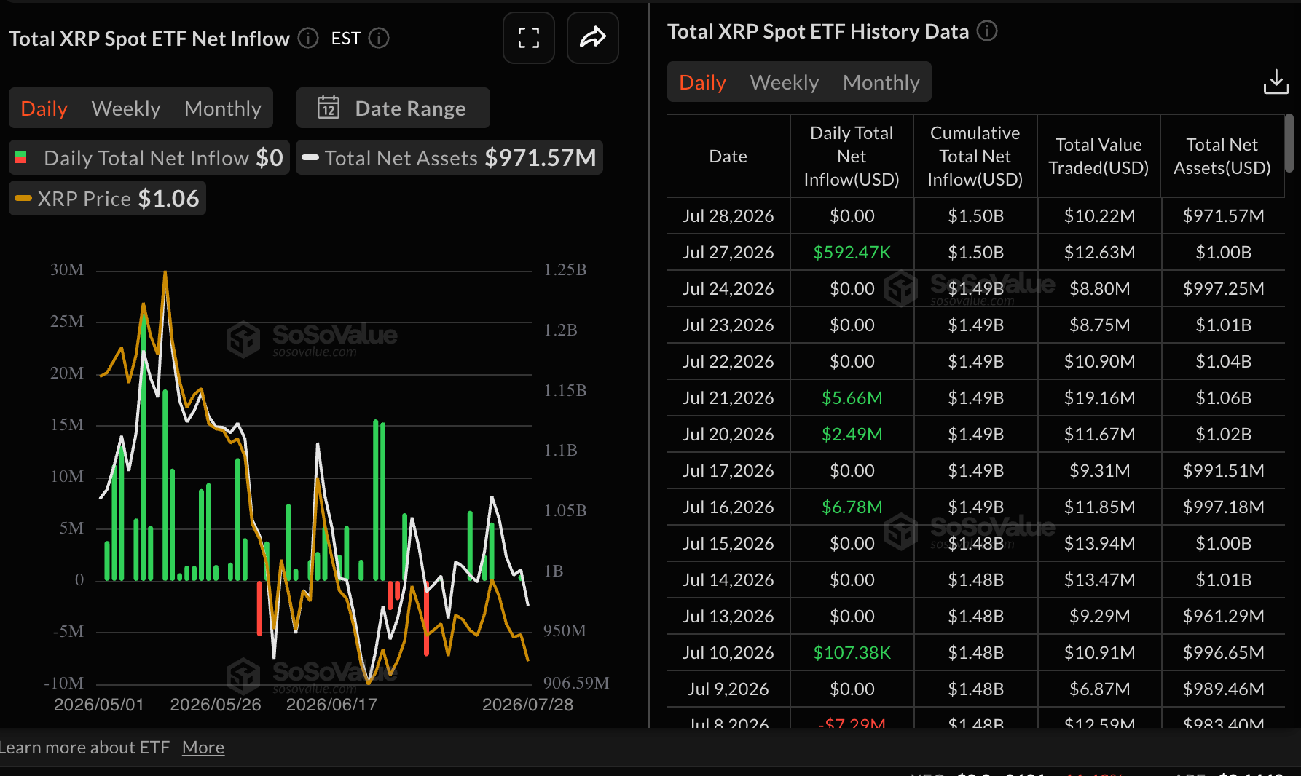Click the share arrow icon
This screenshot has width=1301, height=776.
pyautogui.click(x=593, y=38)
